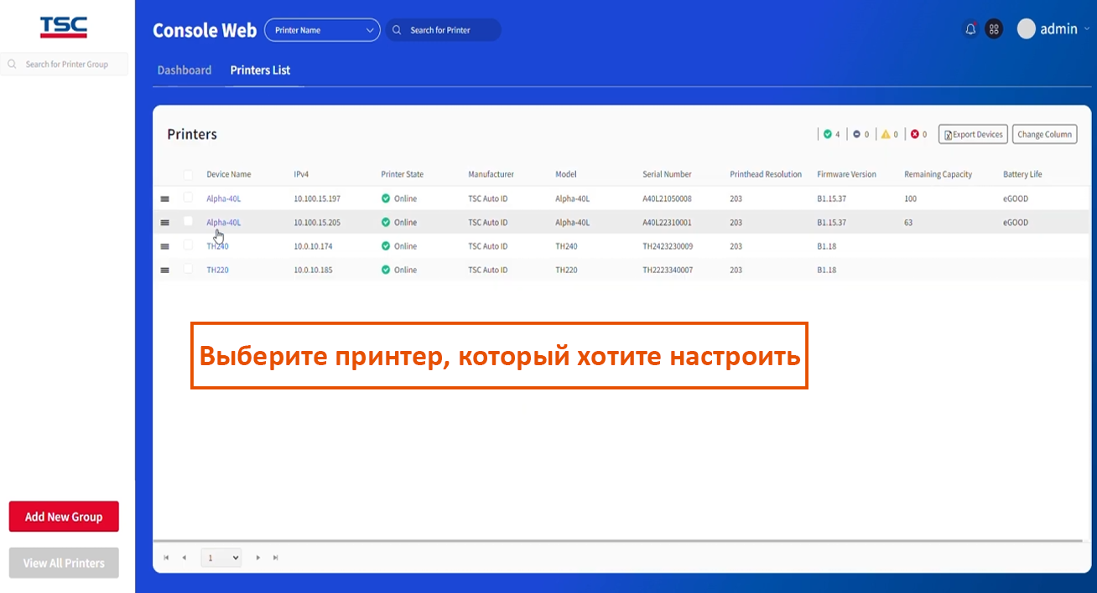
Task: Go to the next page arrow
Action: 258,558
